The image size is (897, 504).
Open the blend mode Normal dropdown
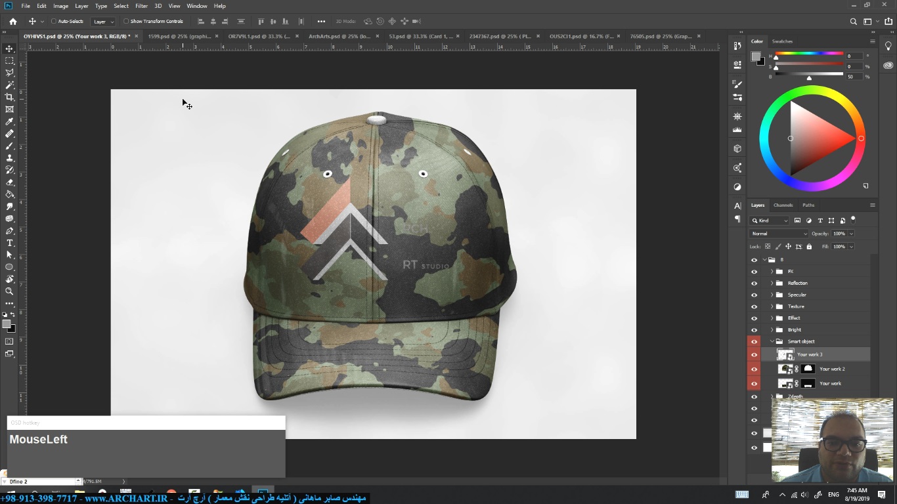779,234
